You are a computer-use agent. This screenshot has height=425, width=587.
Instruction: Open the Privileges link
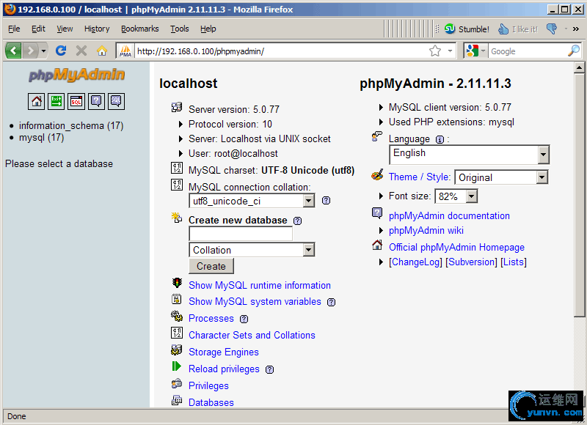(208, 385)
